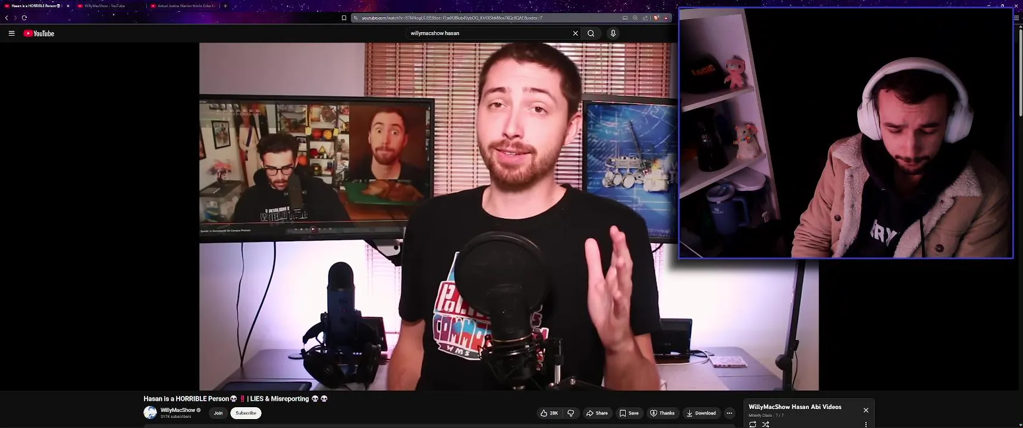This screenshot has height=428, width=1023.
Task: Open Brave Shields lion icon
Action: pyautogui.click(x=656, y=18)
